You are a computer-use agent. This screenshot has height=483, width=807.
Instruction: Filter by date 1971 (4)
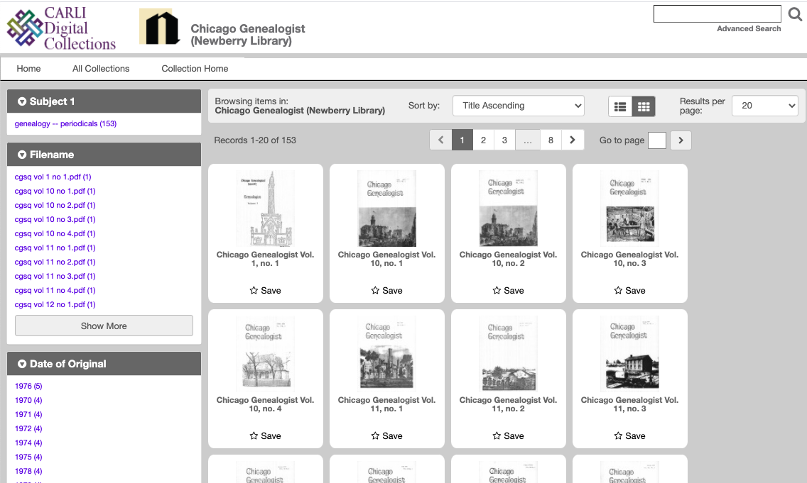click(x=28, y=414)
